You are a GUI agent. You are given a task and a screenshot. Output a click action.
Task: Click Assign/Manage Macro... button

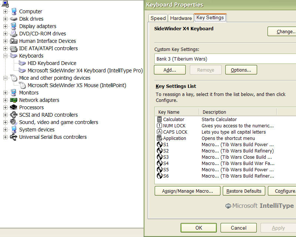coord(188,191)
